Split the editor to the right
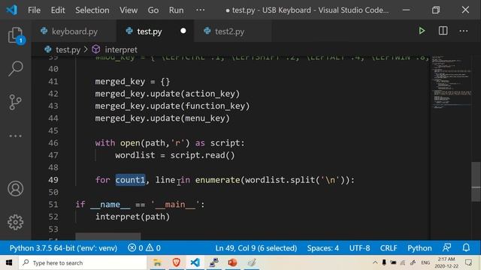481x270 pixels. 443,31
